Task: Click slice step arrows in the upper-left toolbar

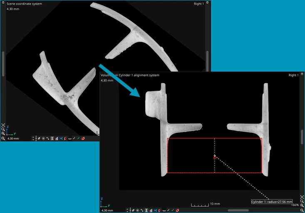Action: (47, 139)
